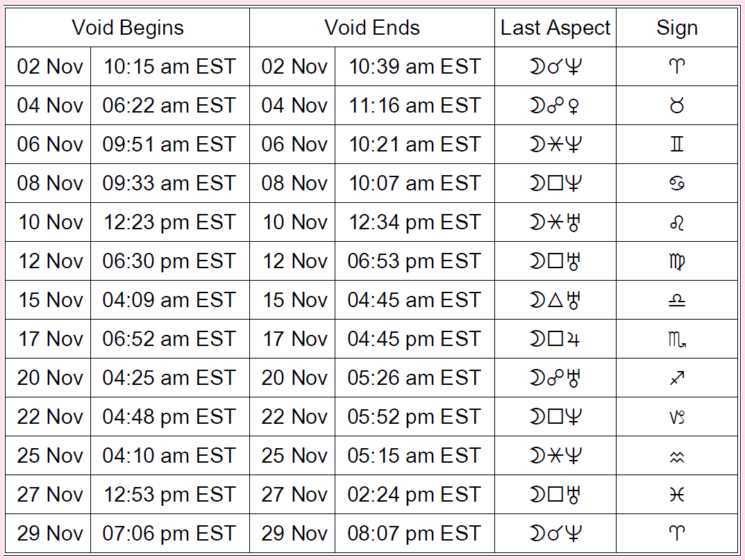Select the Virgo zodiac glyph
The image size is (745, 560).
pyautogui.click(x=677, y=261)
